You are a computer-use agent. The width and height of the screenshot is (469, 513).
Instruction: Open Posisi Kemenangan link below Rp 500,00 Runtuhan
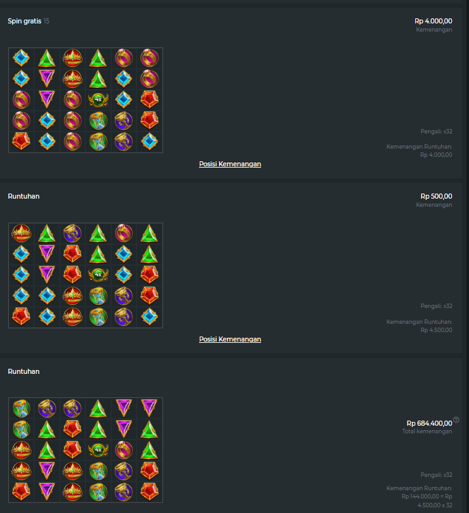click(230, 339)
